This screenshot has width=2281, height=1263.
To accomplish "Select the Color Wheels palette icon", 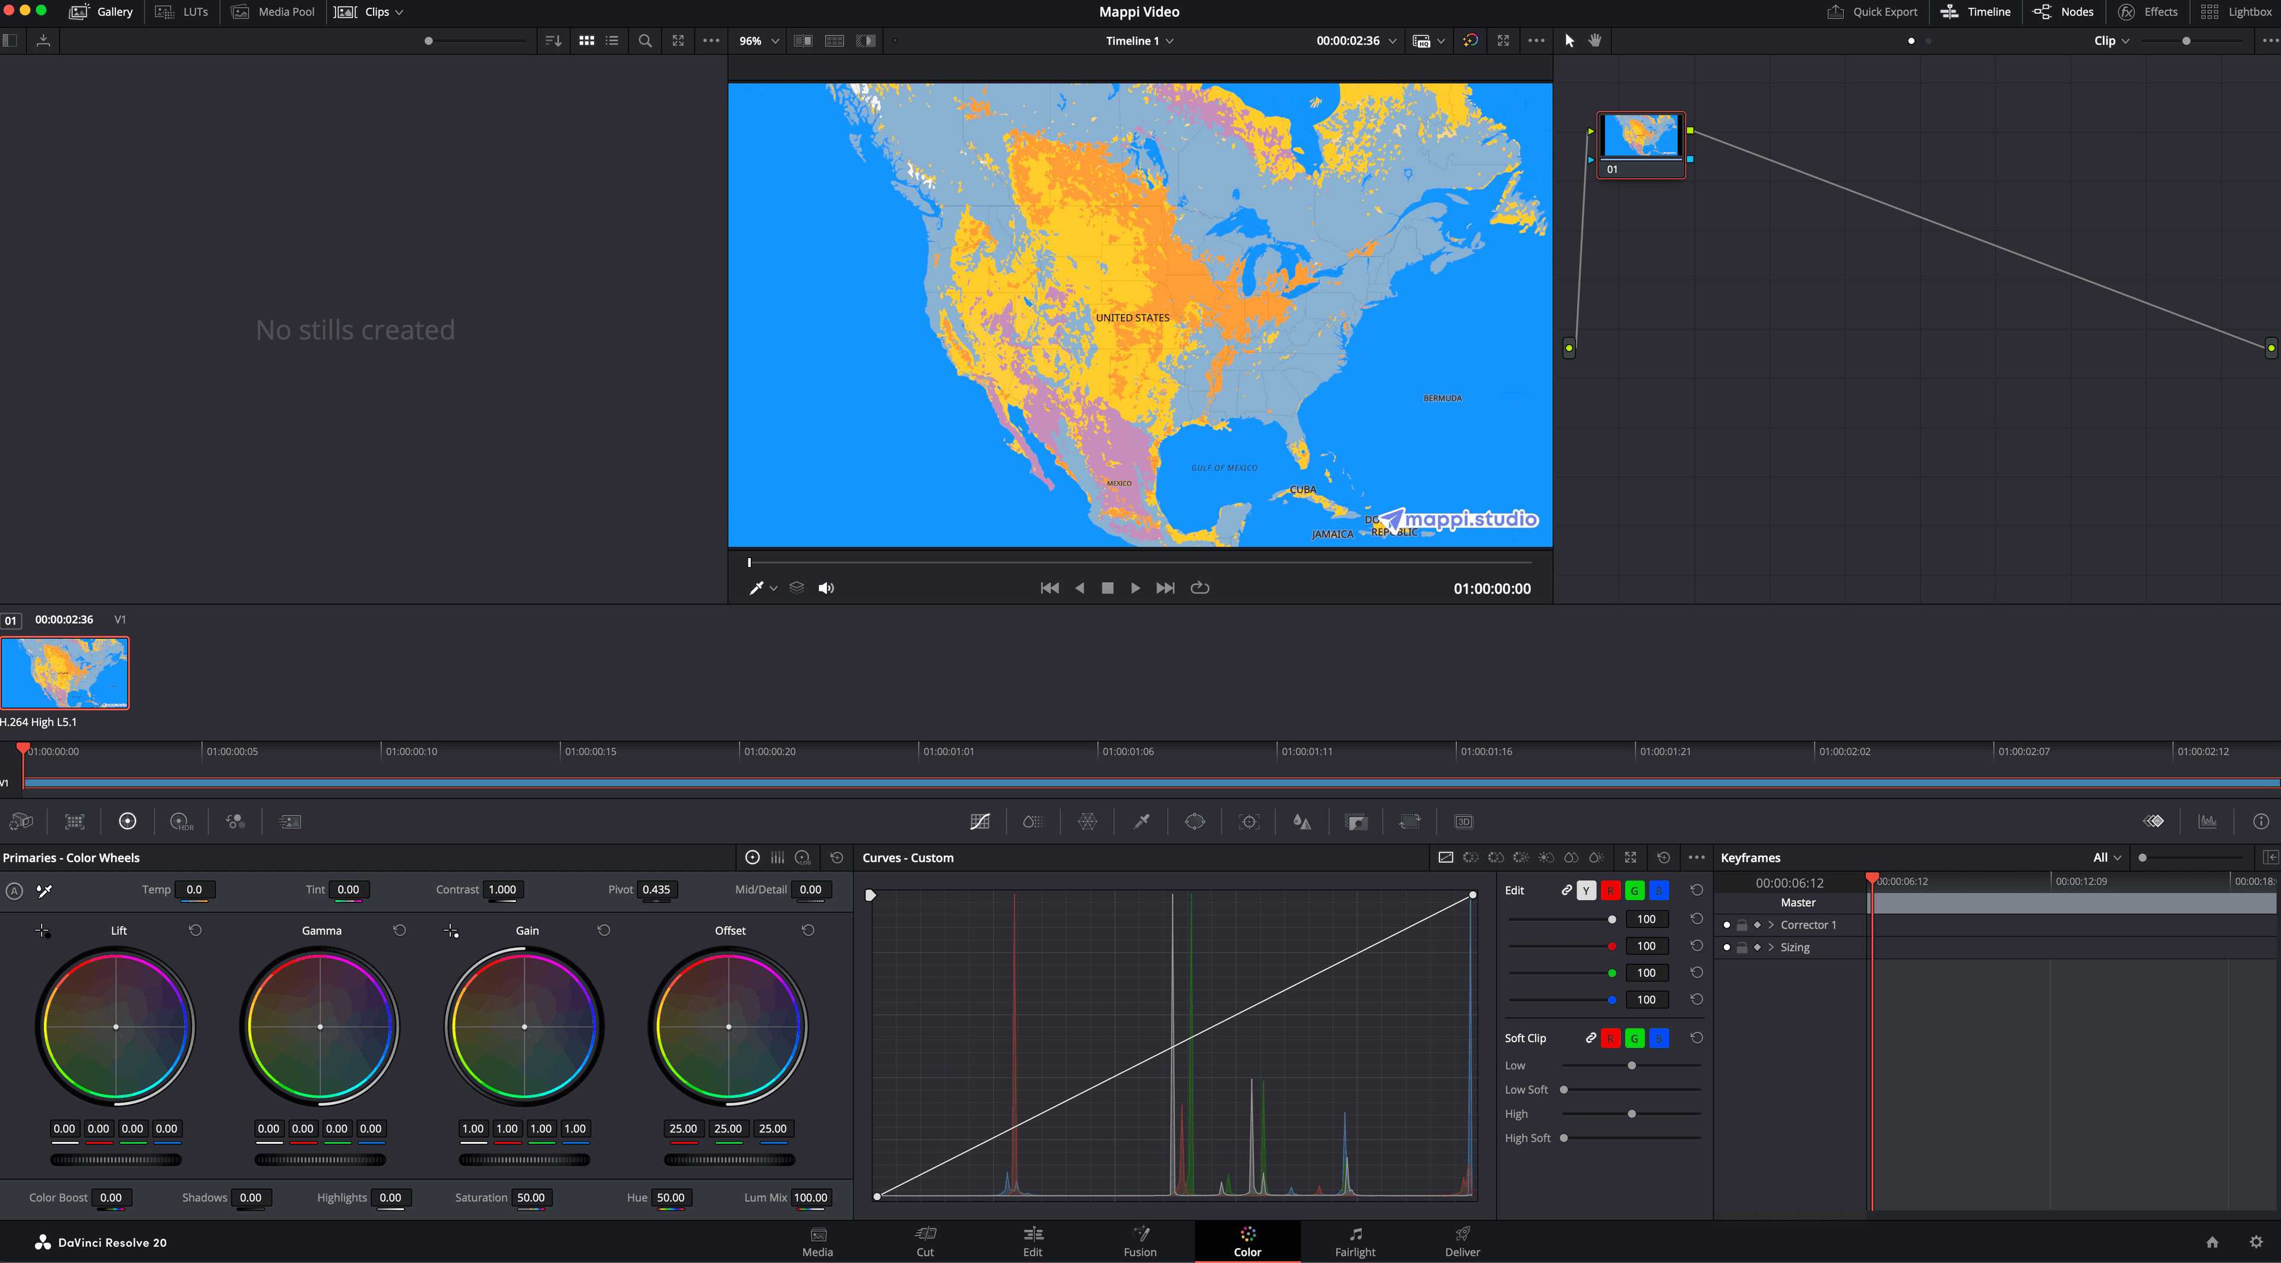I will click(x=128, y=821).
